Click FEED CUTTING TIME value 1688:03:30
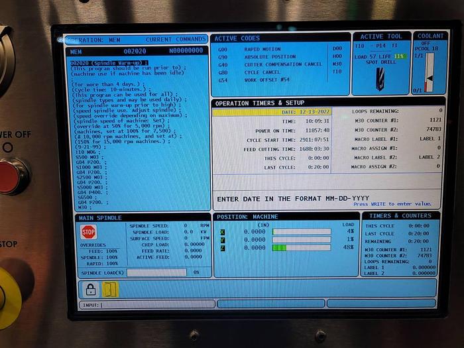The height and width of the screenshot is (348, 464). [x=314, y=149]
